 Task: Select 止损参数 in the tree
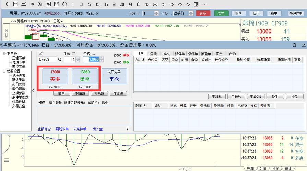pyautogui.click(x=19, y=93)
